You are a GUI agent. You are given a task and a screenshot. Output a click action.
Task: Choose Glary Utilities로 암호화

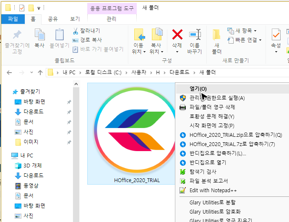click(233, 212)
